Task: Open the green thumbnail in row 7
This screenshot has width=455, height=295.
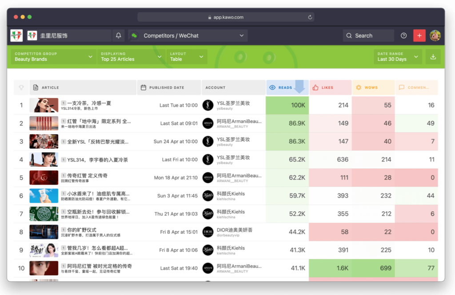Action: point(44,214)
